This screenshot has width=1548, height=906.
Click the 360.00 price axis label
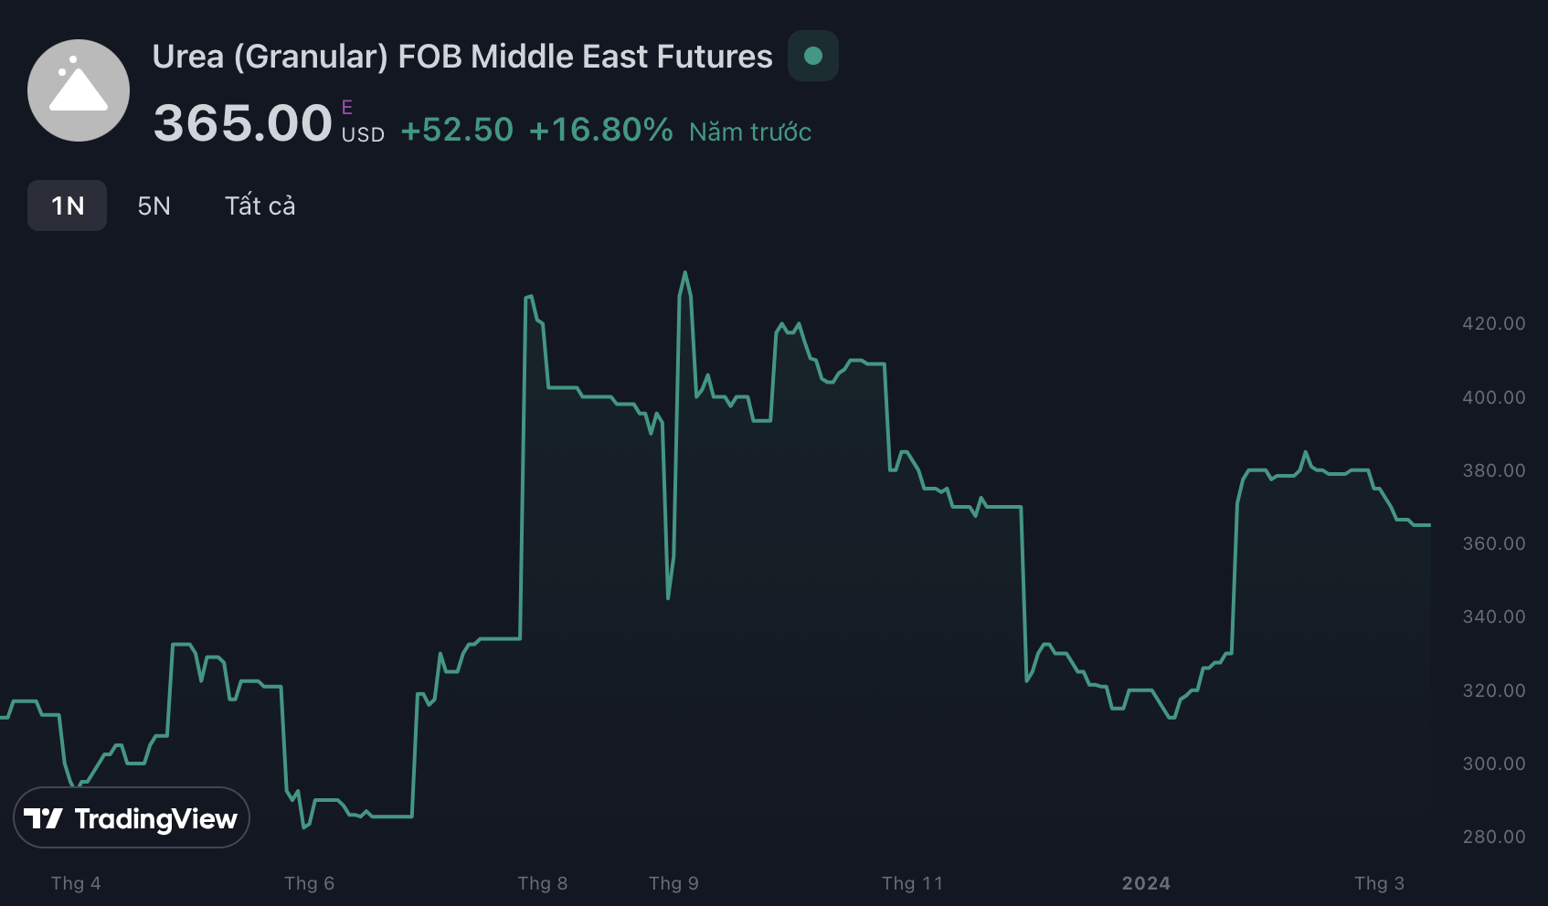(x=1493, y=543)
